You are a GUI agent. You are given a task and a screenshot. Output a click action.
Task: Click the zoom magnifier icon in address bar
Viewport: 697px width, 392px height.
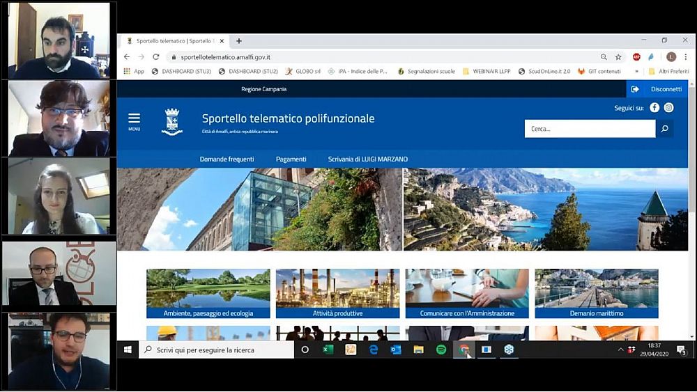[604, 57]
